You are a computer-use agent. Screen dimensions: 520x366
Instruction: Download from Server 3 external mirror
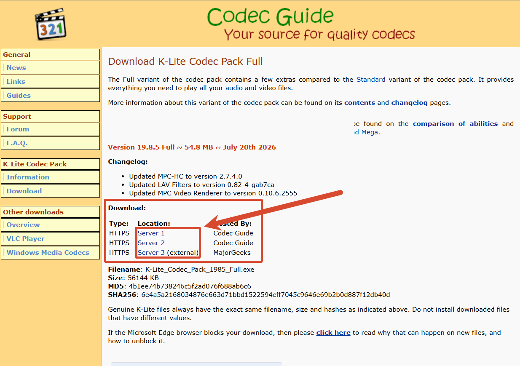151,252
